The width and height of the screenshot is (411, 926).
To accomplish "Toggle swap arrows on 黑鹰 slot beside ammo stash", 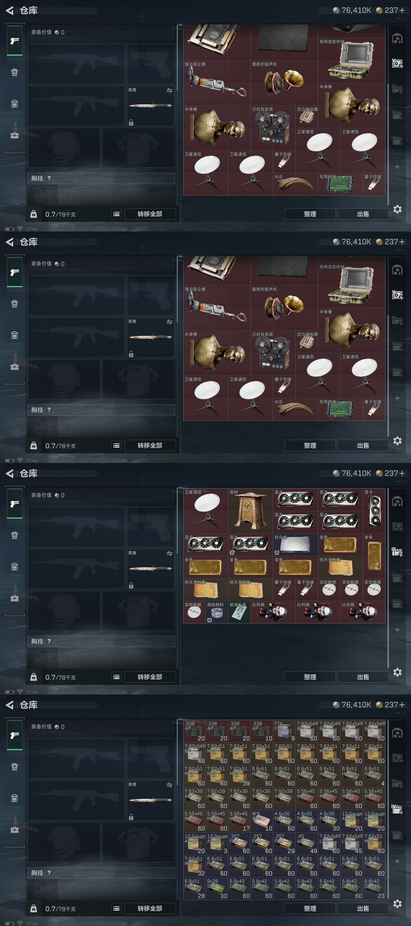I will pyautogui.click(x=170, y=785).
